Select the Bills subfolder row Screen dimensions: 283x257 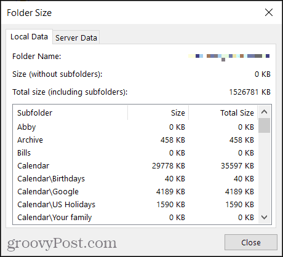pos(135,153)
